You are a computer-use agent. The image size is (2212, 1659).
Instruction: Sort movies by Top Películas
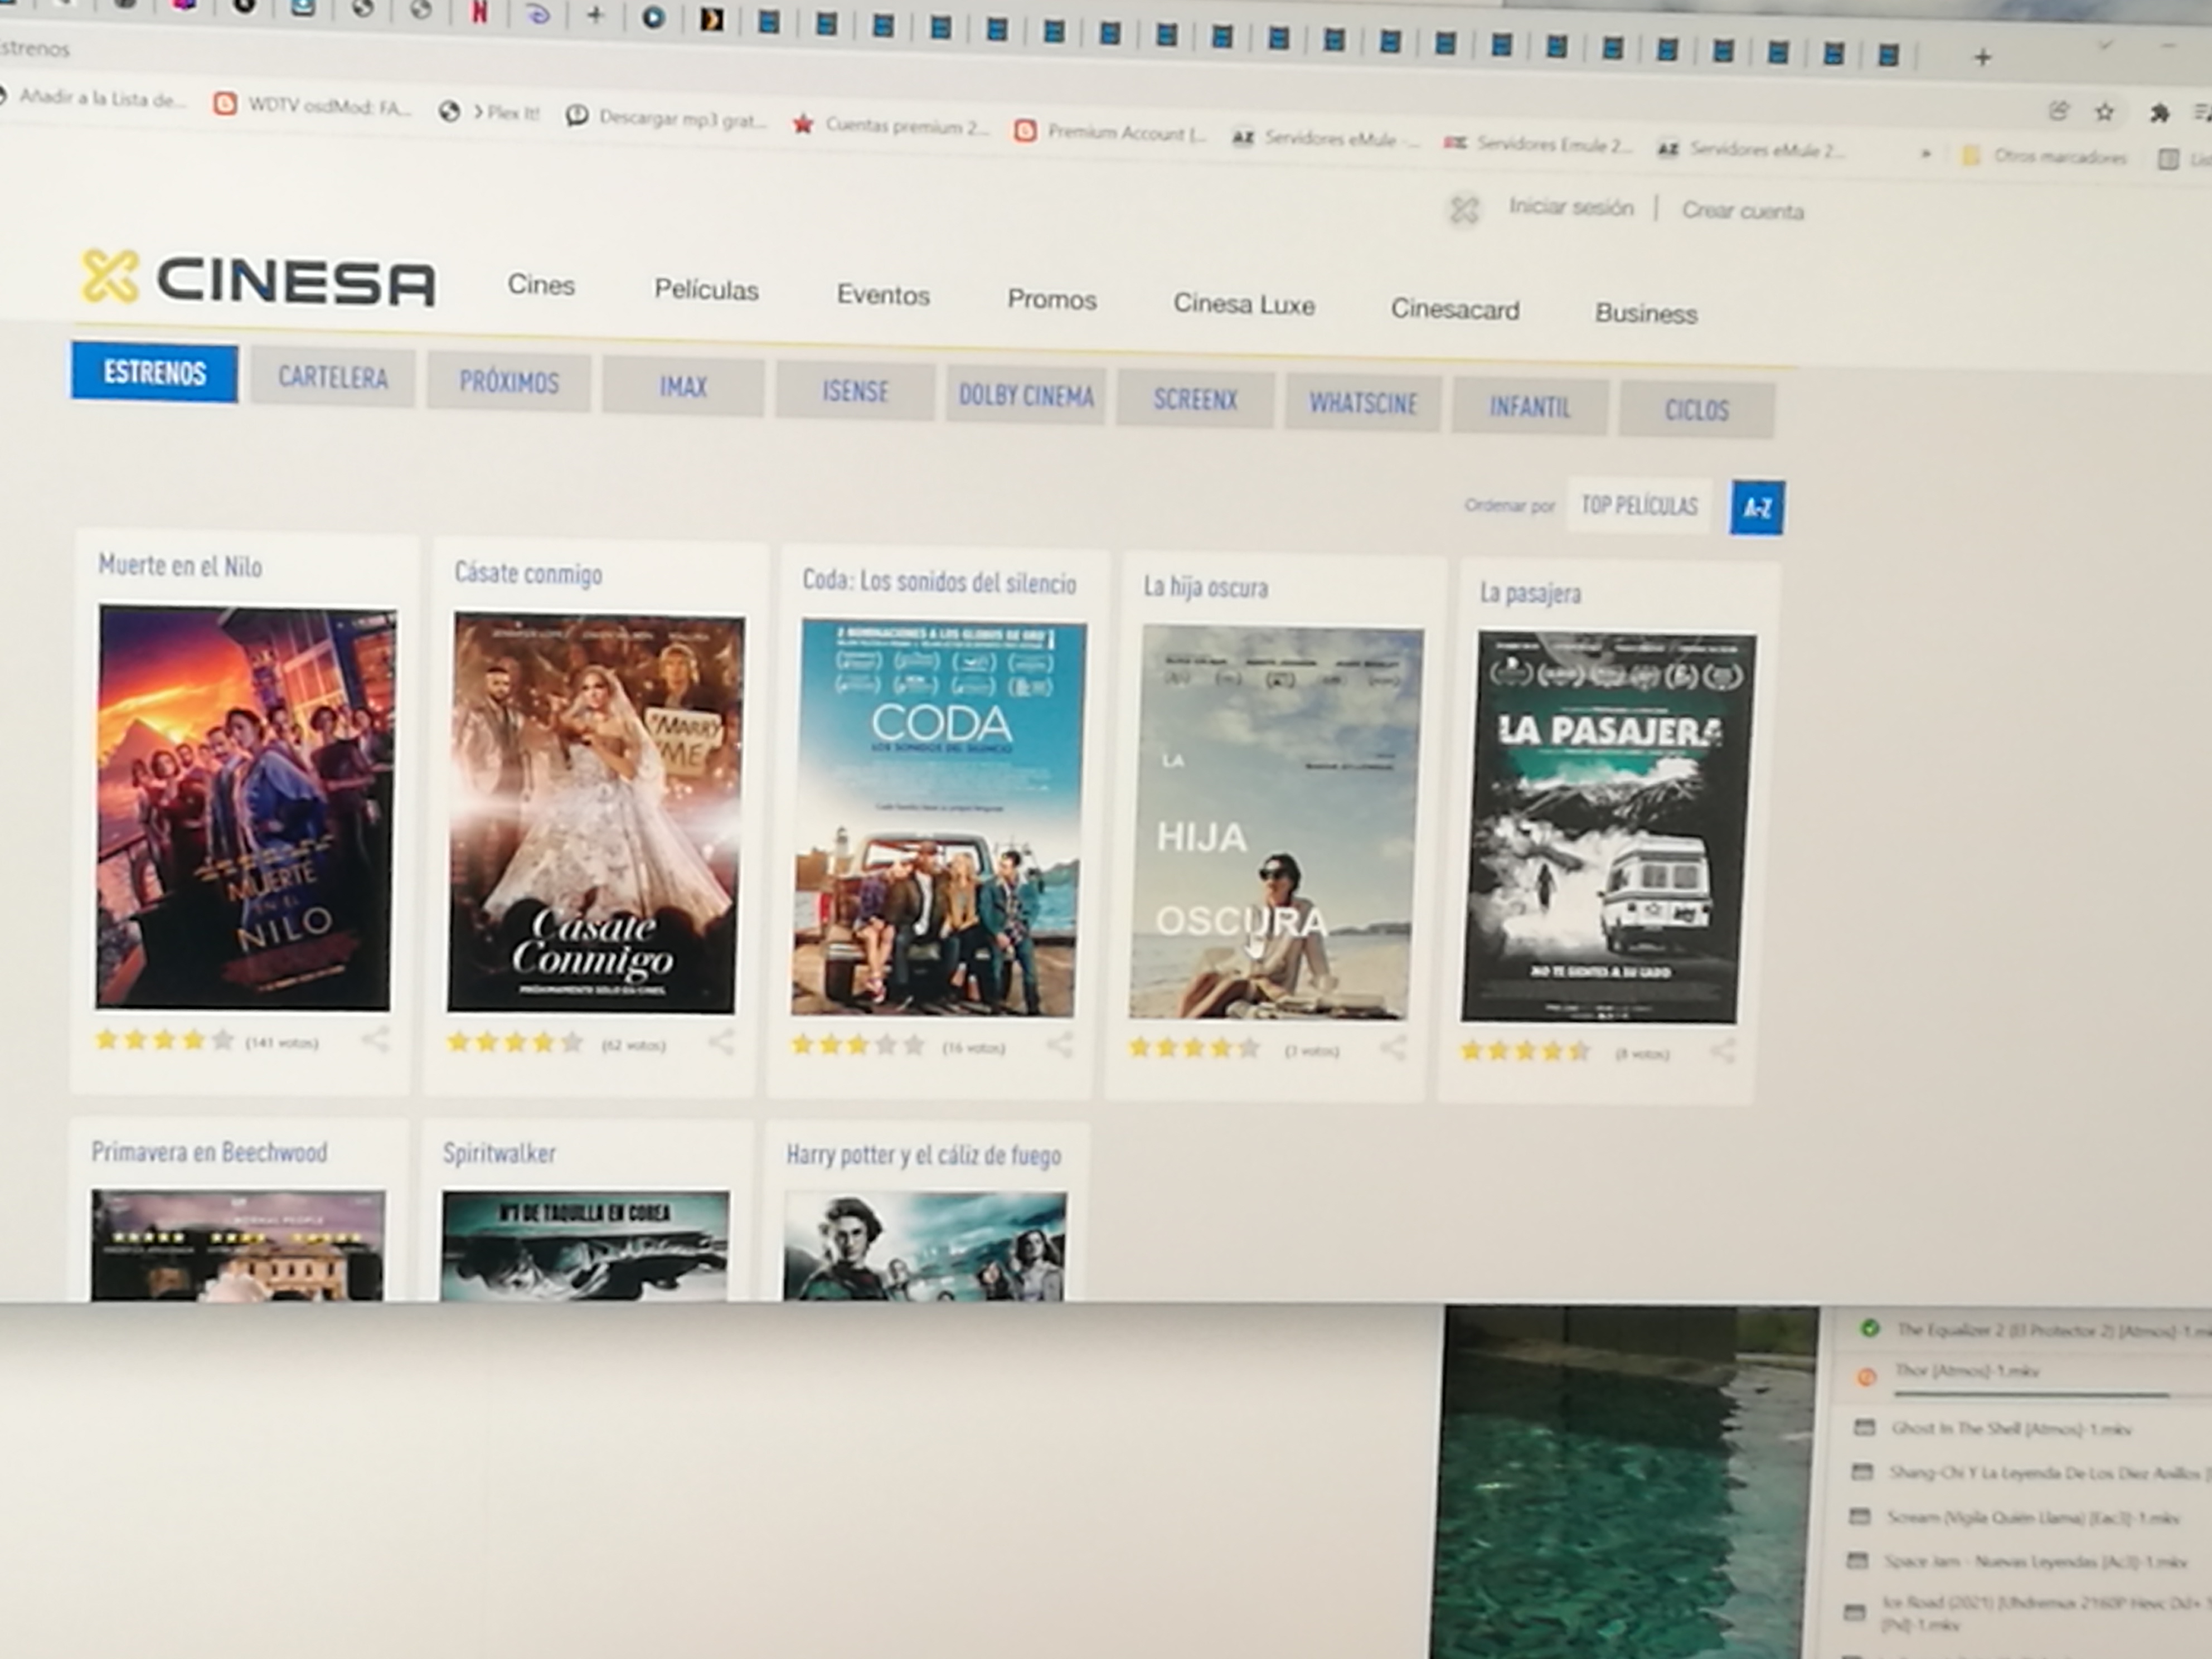coord(1639,505)
